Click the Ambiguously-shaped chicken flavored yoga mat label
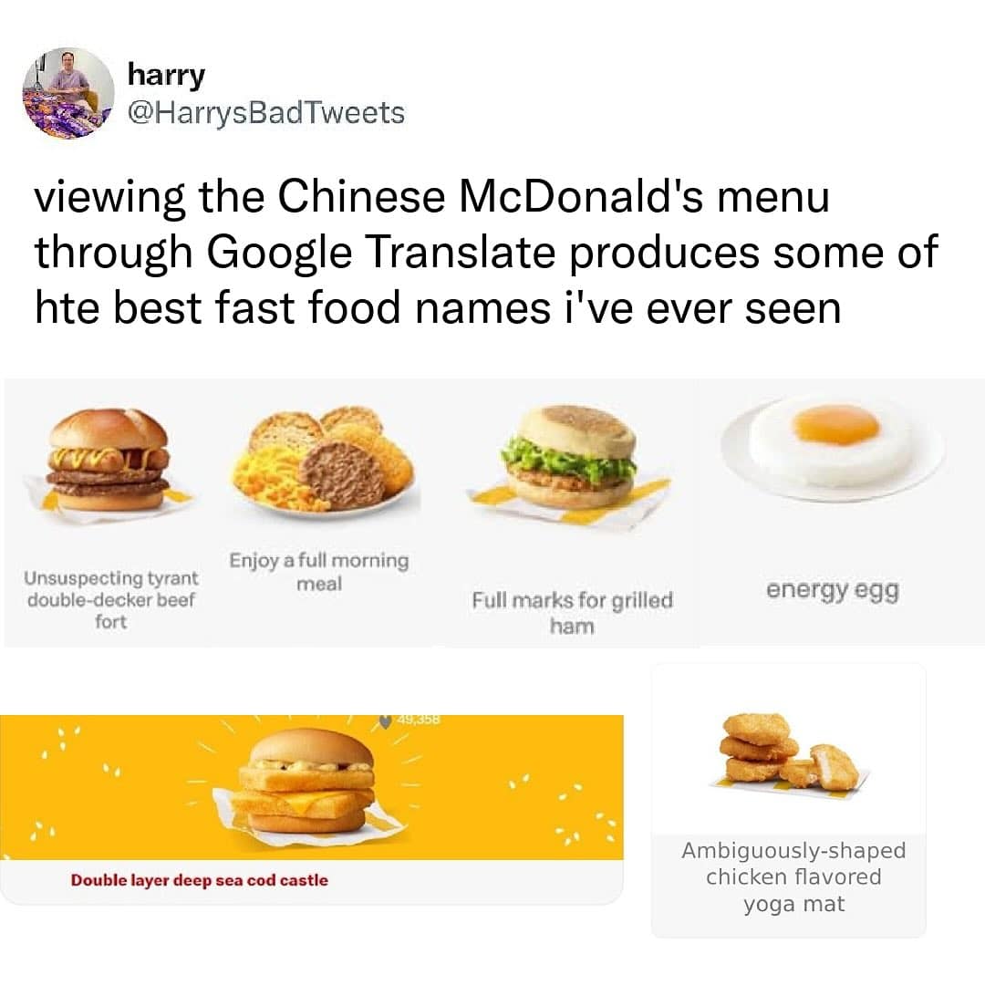Image resolution: width=985 pixels, height=985 pixels. [x=793, y=877]
